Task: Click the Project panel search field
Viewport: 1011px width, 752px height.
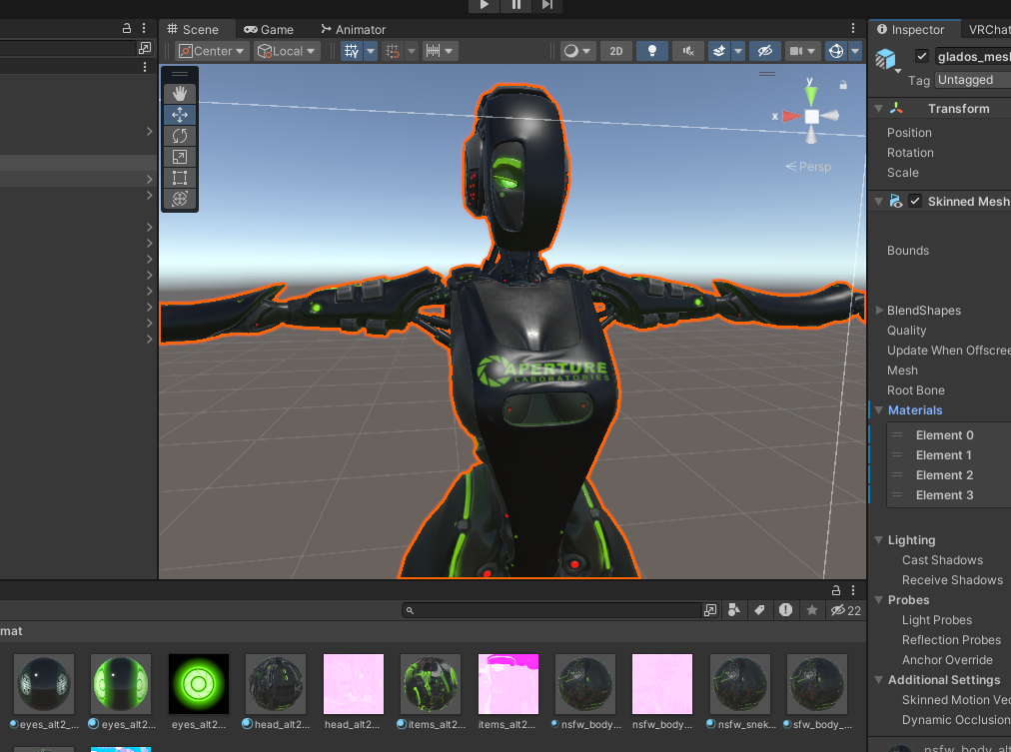Action: tap(551, 610)
